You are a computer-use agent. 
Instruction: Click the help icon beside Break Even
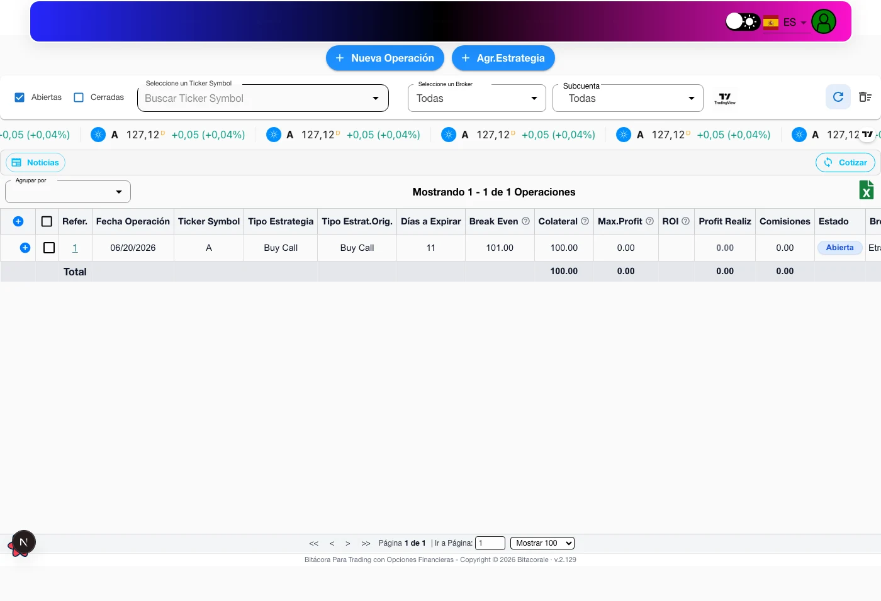pos(525,221)
